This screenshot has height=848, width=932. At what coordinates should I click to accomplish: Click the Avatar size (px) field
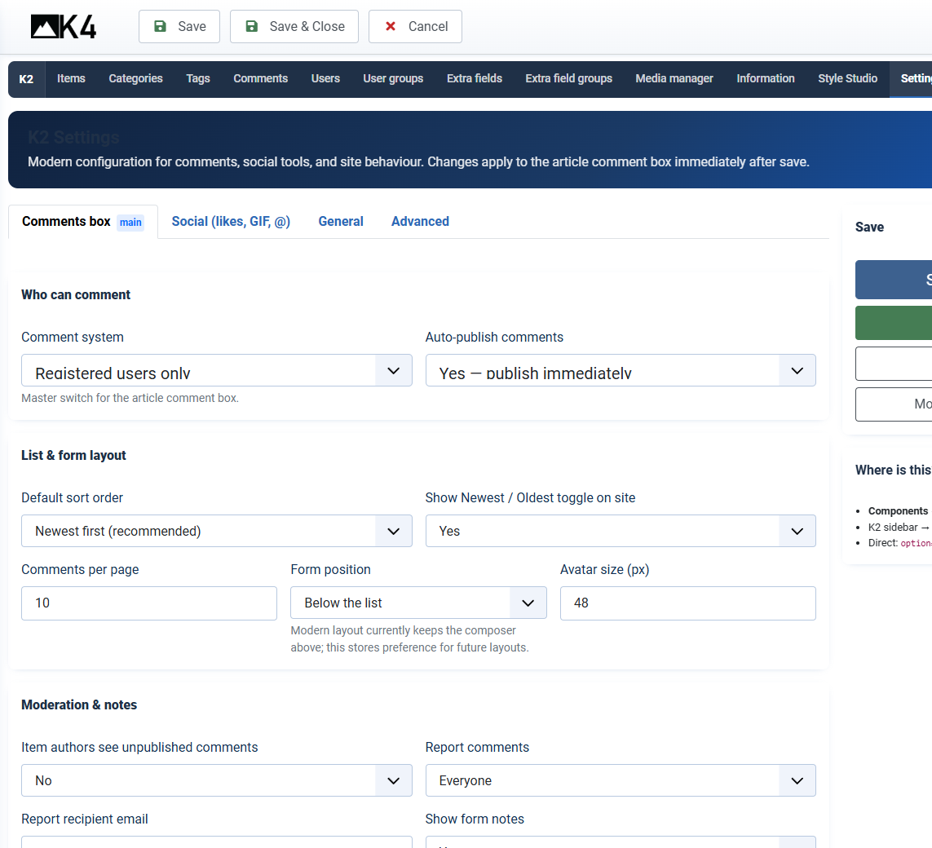point(687,603)
